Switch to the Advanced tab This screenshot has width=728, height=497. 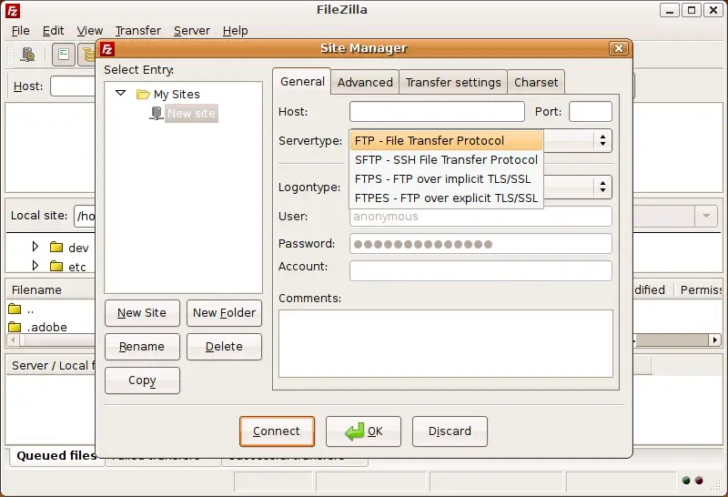pos(365,82)
